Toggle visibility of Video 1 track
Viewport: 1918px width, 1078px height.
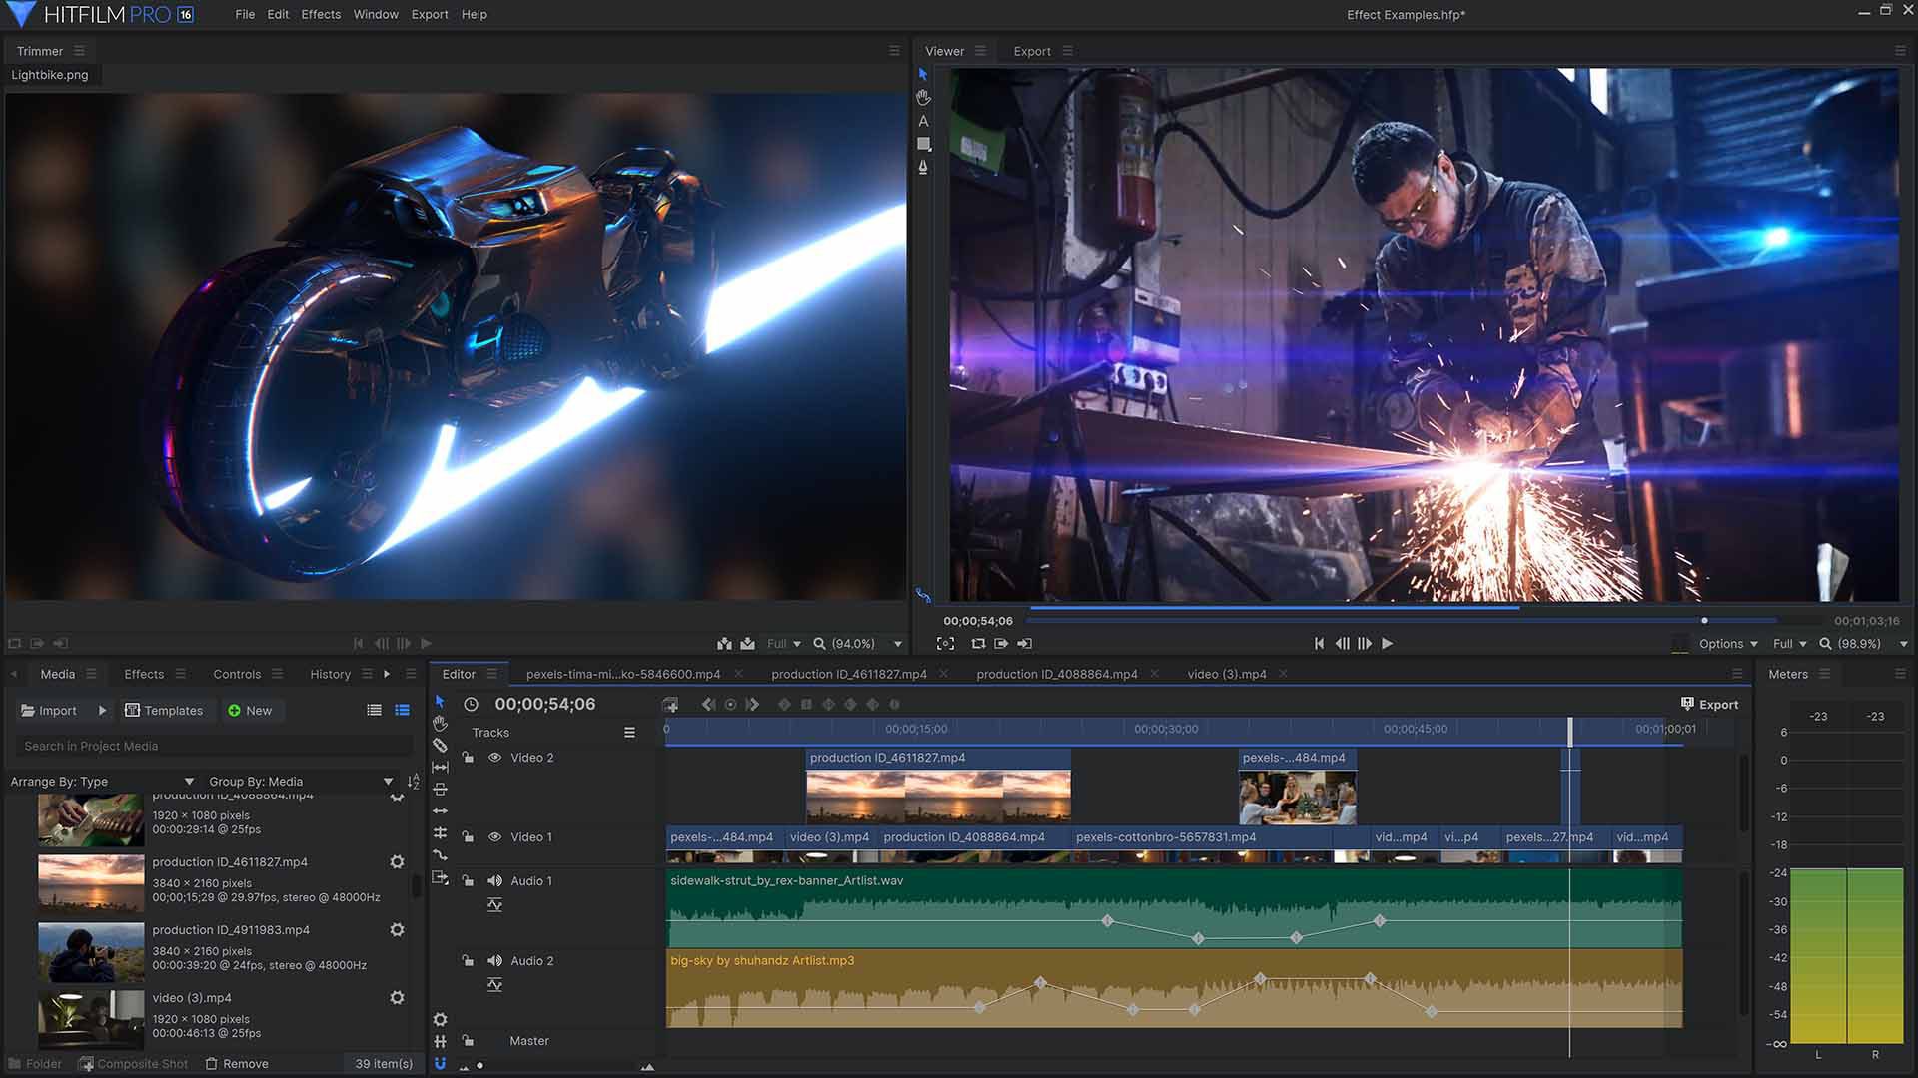pyautogui.click(x=494, y=837)
